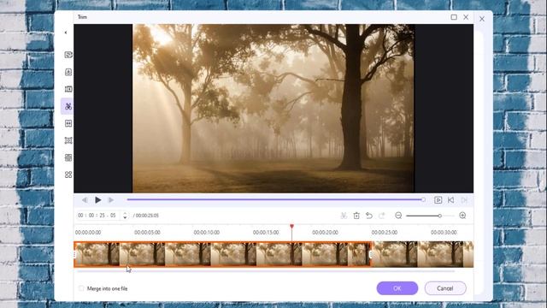
Task: Click the timeline horizontal scrollbar
Action: [x=266, y=271]
